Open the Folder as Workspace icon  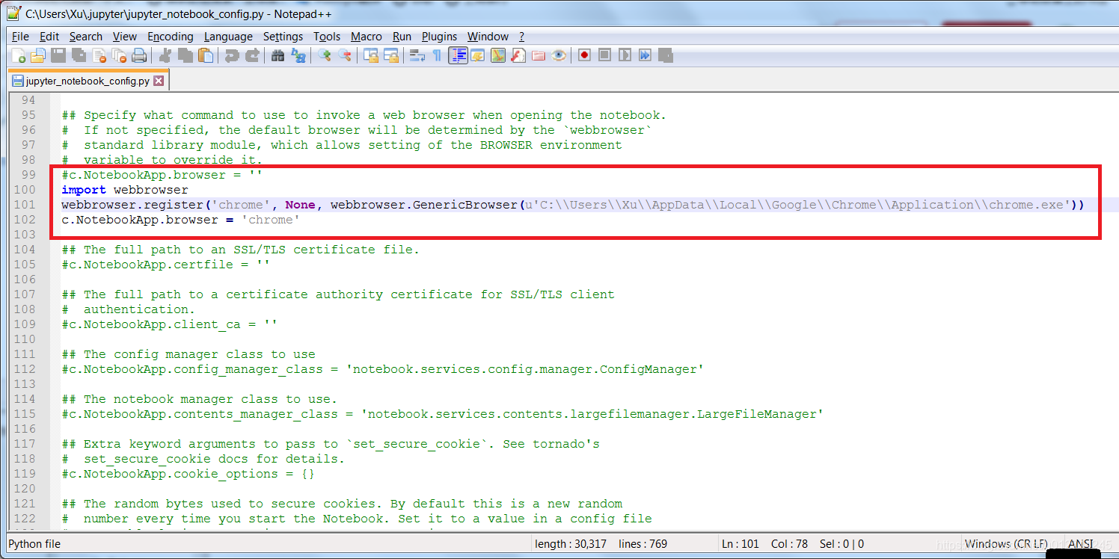(x=539, y=55)
